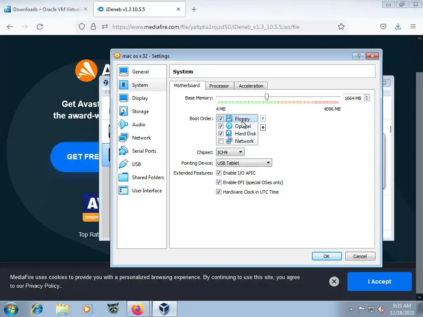Click Firefox reload page icon
The width and height of the screenshot is (423, 317).
tap(40, 27)
